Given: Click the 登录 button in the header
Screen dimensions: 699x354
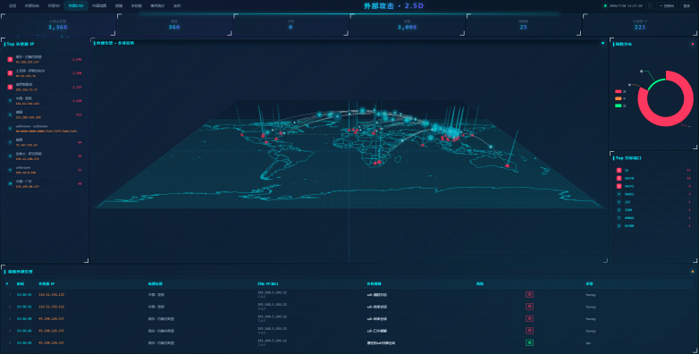Looking at the screenshot, I should [x=687, y=5].
